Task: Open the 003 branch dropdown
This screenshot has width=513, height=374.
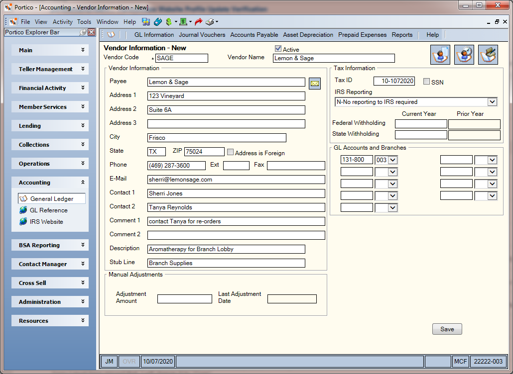Action: pyautogui.click(x=393, y=160)
